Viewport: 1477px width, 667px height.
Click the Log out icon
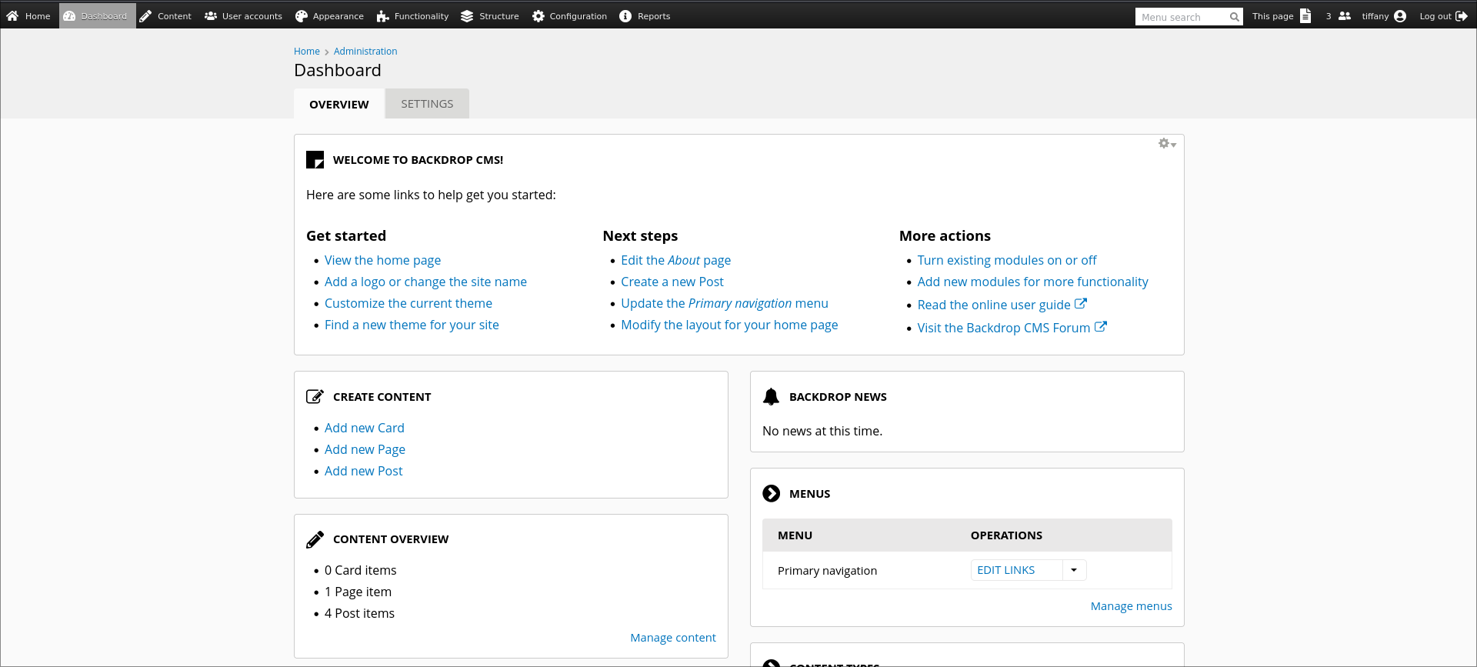coord(1462,16)
